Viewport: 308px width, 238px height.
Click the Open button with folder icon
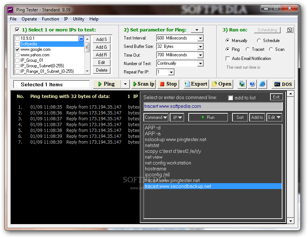pyautogui.click(x=222, y=84)
